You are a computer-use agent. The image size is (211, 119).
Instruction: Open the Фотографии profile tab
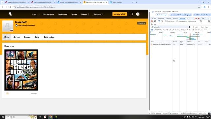(49, 37)
